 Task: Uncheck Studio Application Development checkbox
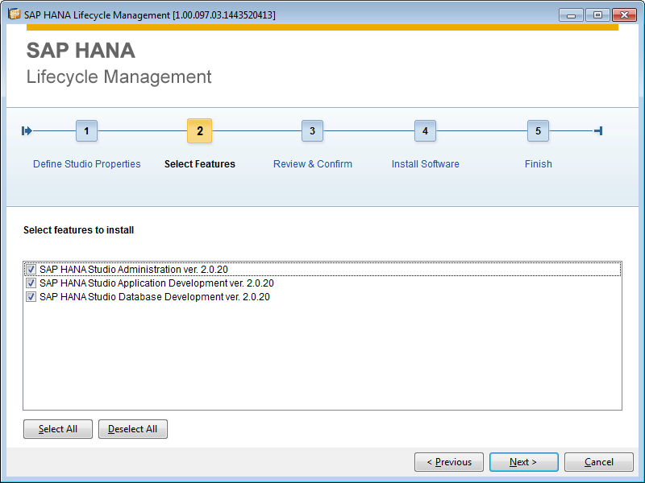31,283
